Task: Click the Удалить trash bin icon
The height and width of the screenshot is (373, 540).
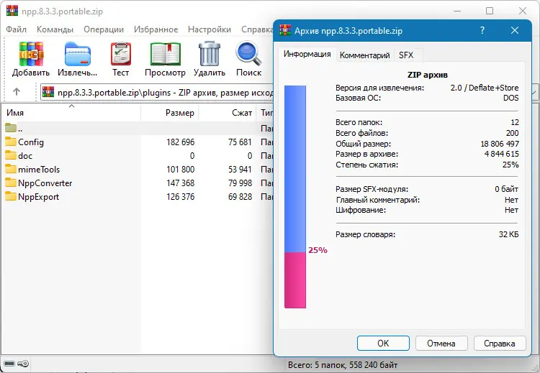Action: [210, 53]
